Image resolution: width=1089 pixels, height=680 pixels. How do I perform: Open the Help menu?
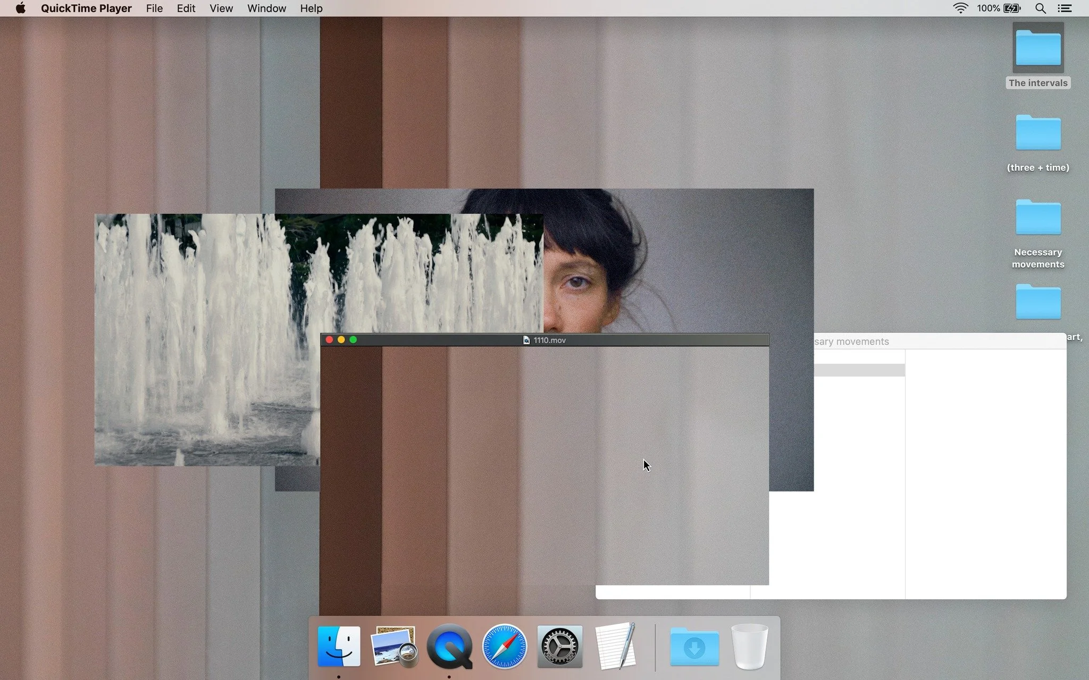tap(311, 8)
